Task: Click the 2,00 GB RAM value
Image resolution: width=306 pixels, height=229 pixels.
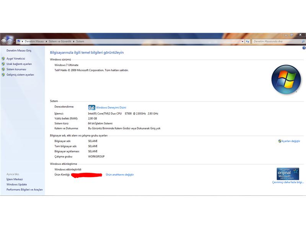Action: (x=93, y=118)
